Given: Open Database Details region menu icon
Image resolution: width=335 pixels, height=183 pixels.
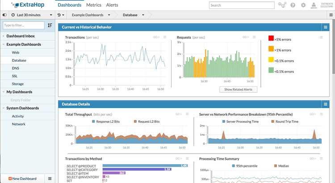Looking at the screenshot, I should click(325, 104).
